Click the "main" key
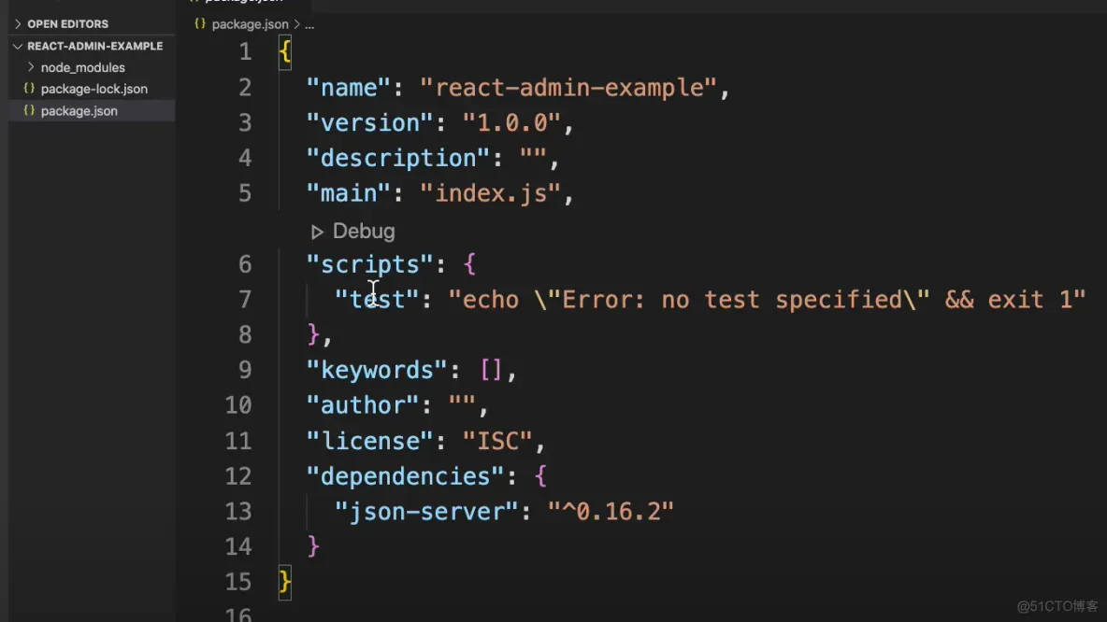The width and height of the screenshot is (1107, 622). (x=348, y=193)
